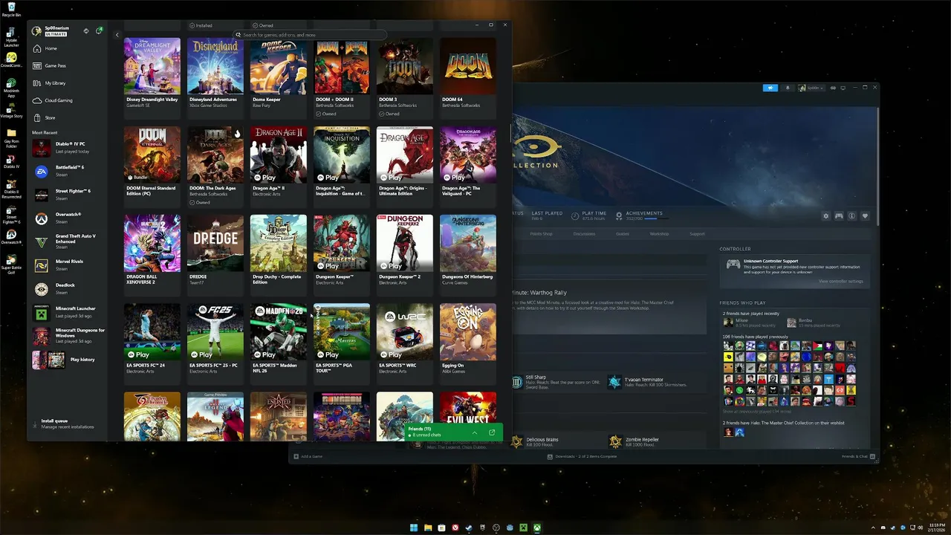Click Play on EA SPORTS FC 24
Screen dimensions: 951x535
click(x=138, y=354)
